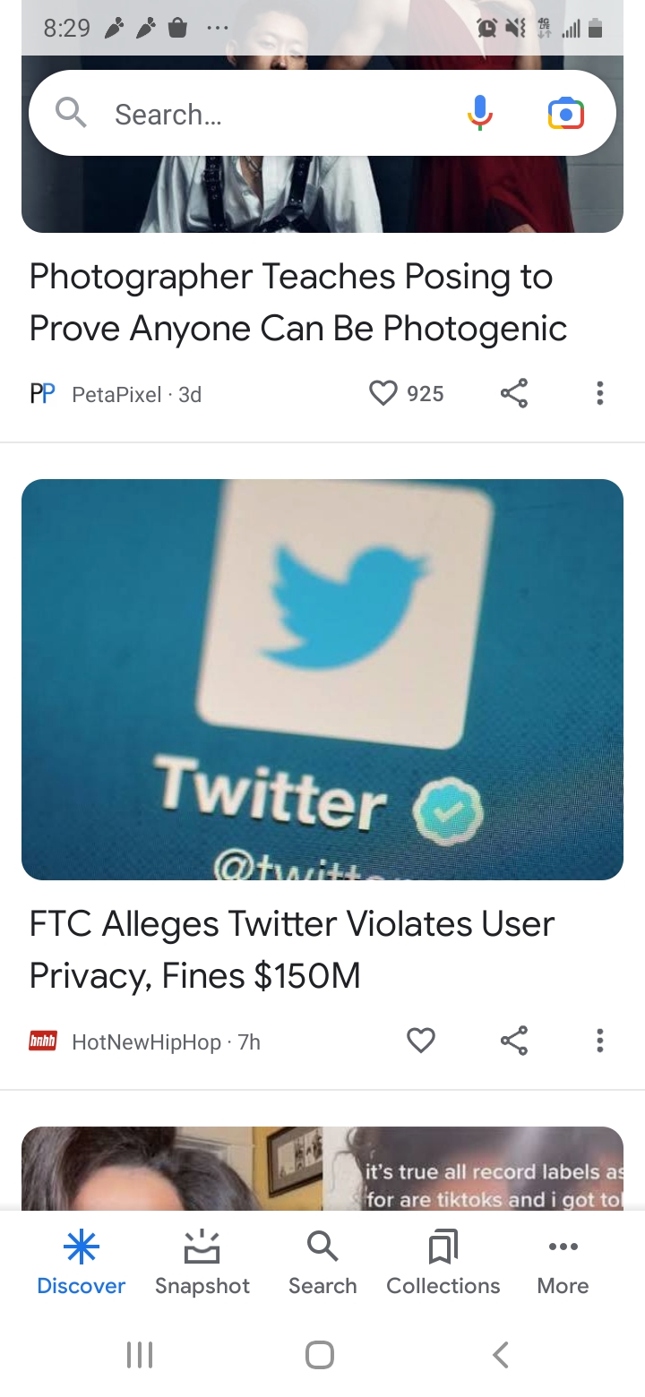This screenshot has width=645, height=1397.
Task: Open more options for PetaPixel article
Action: [x=599, y=393]
